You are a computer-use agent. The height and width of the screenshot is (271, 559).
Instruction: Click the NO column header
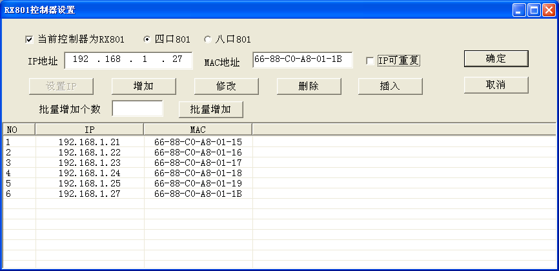(19, 129)
